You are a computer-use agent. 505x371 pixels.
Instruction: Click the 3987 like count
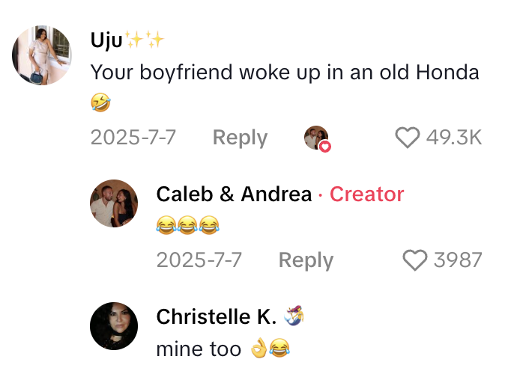point(458,260)
